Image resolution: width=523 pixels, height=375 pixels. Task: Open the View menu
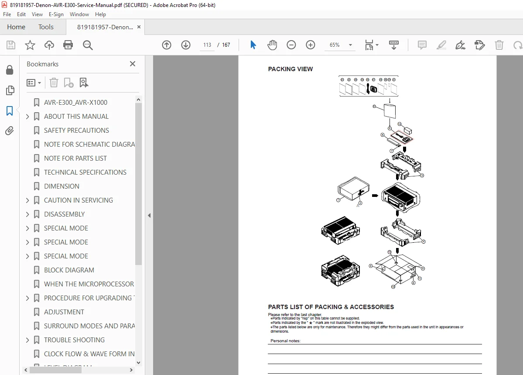[37, 14]
